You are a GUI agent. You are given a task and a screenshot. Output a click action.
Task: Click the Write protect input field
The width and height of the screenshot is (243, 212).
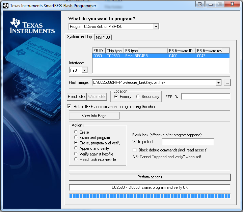point(188,142)
